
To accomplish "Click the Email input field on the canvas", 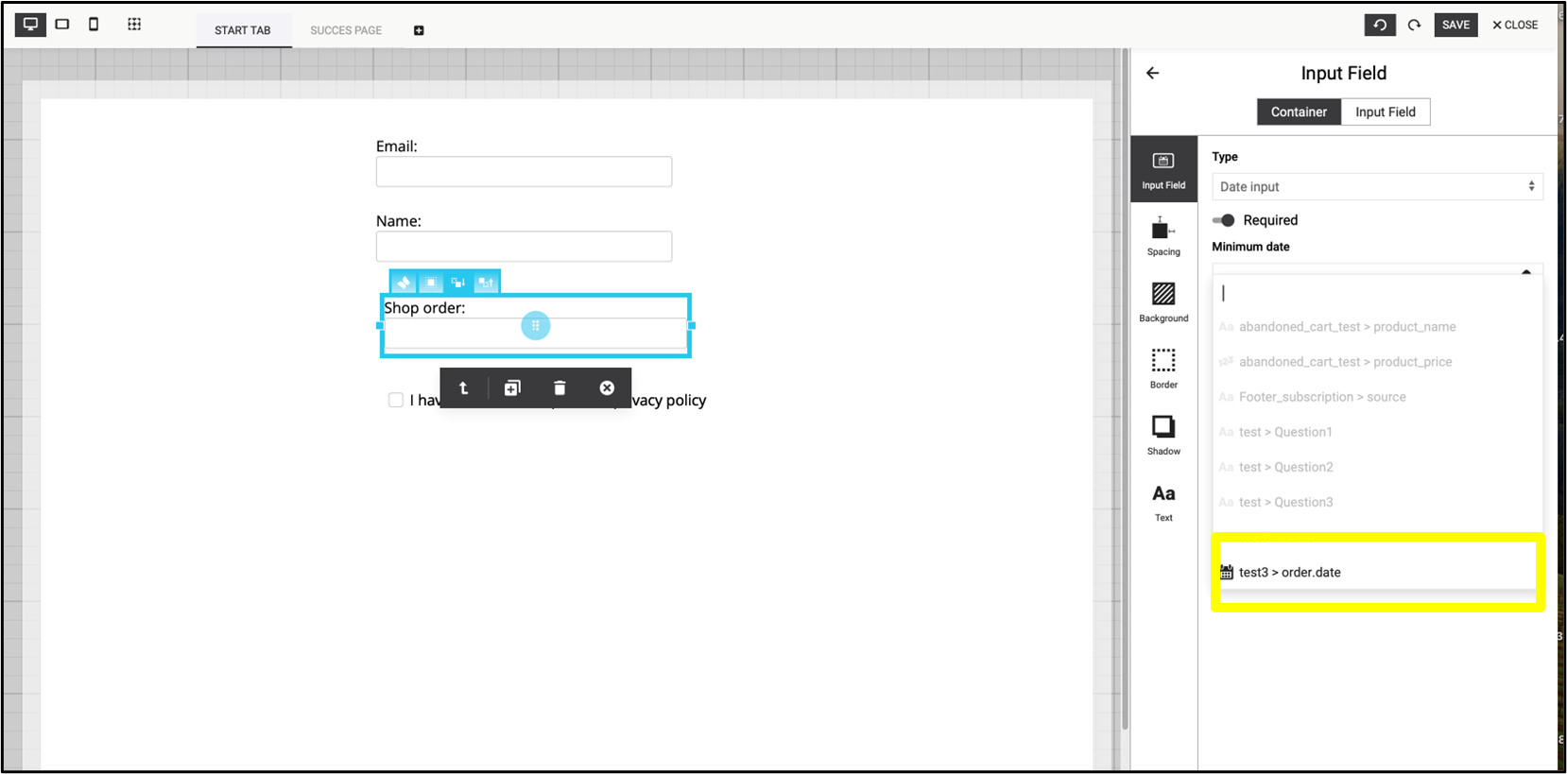I will [x=524, y=171].
